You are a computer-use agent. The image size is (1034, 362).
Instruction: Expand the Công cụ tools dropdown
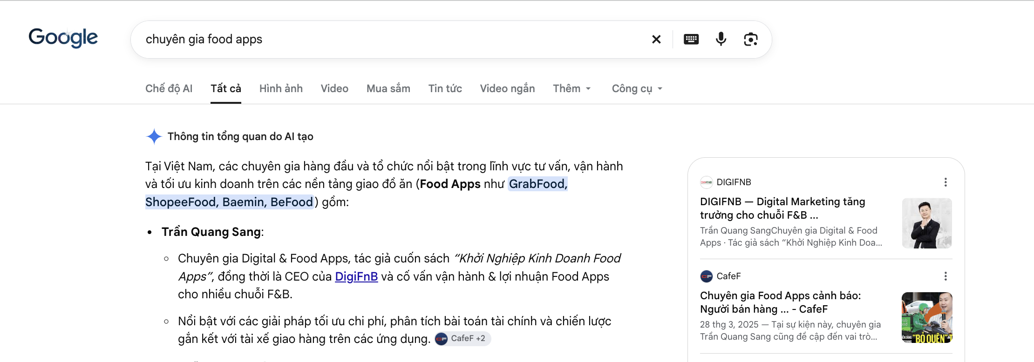click(x=637, y=88)
